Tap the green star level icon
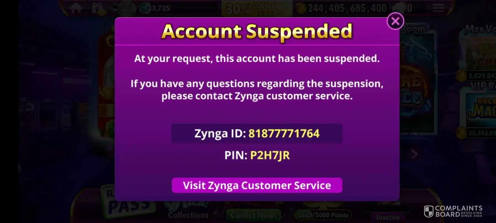This screenshot has height=223, width=496. (x=145, y=8)
